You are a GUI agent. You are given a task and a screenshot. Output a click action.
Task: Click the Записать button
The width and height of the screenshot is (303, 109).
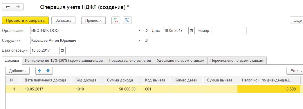[x=63, y=21]
